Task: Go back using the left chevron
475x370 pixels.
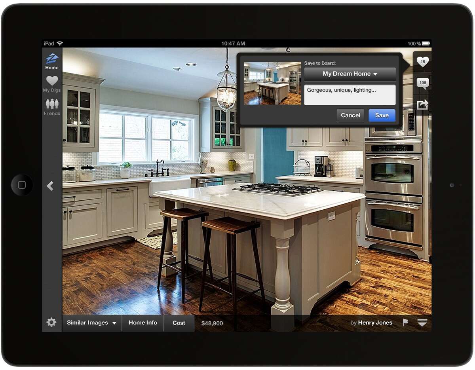Action: coord(51,186)
